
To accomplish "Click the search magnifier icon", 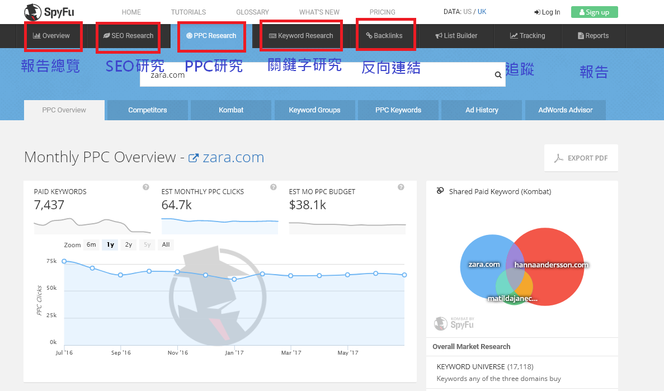I will (498, 75).
